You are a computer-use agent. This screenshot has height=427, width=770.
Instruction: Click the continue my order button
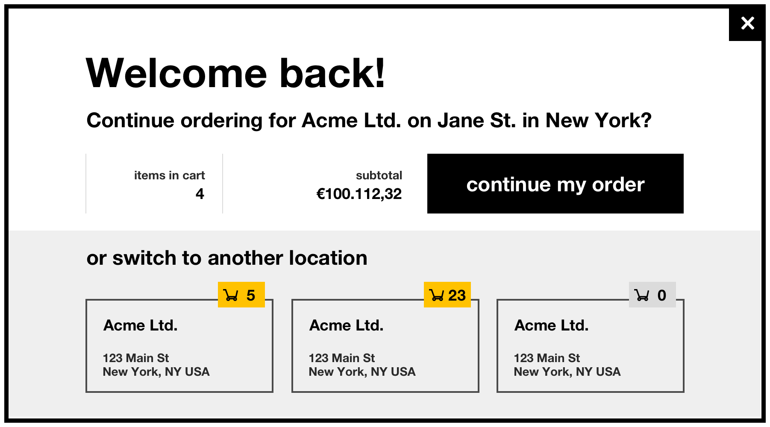(555, 184)
